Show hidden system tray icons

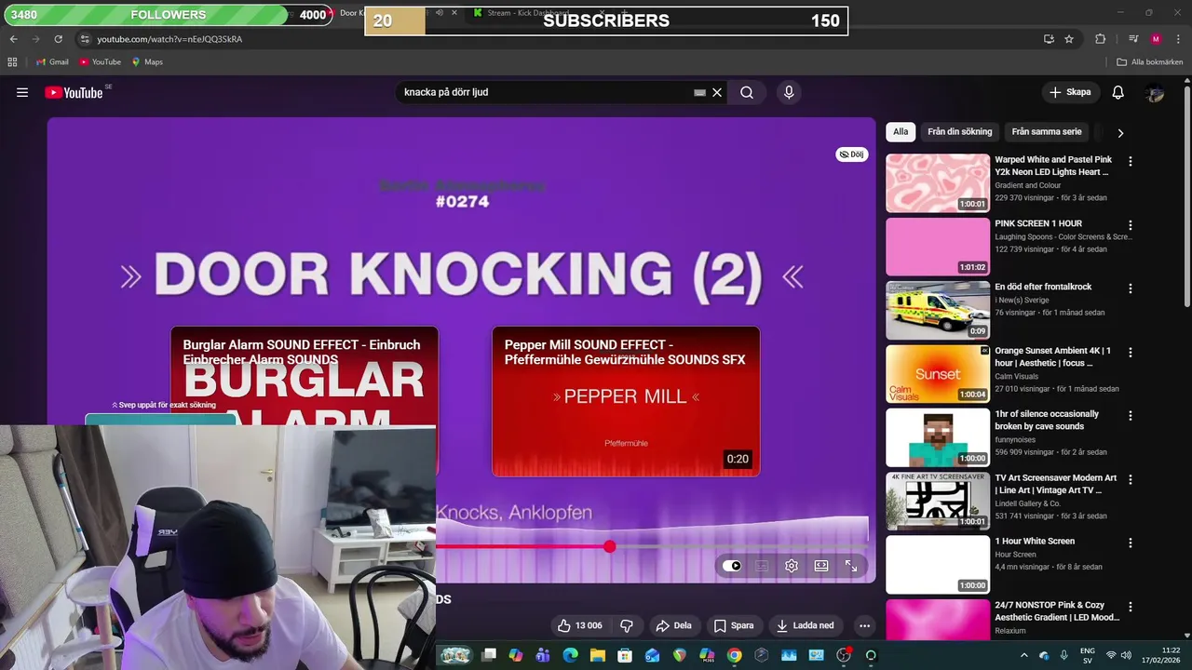point(1024,655)
